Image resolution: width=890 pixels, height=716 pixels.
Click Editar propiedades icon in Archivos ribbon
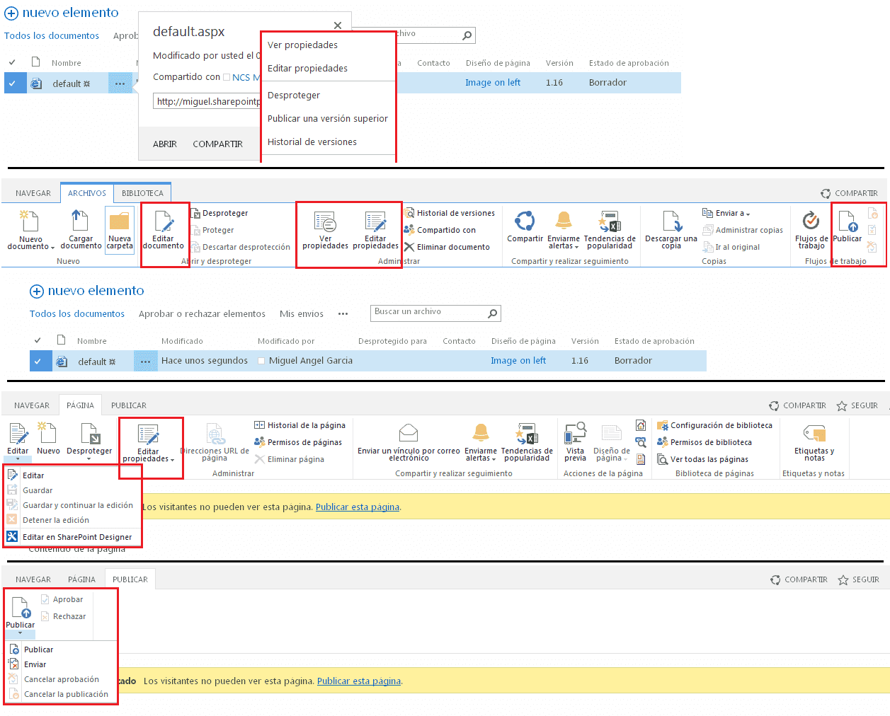[x=375, y=221]
